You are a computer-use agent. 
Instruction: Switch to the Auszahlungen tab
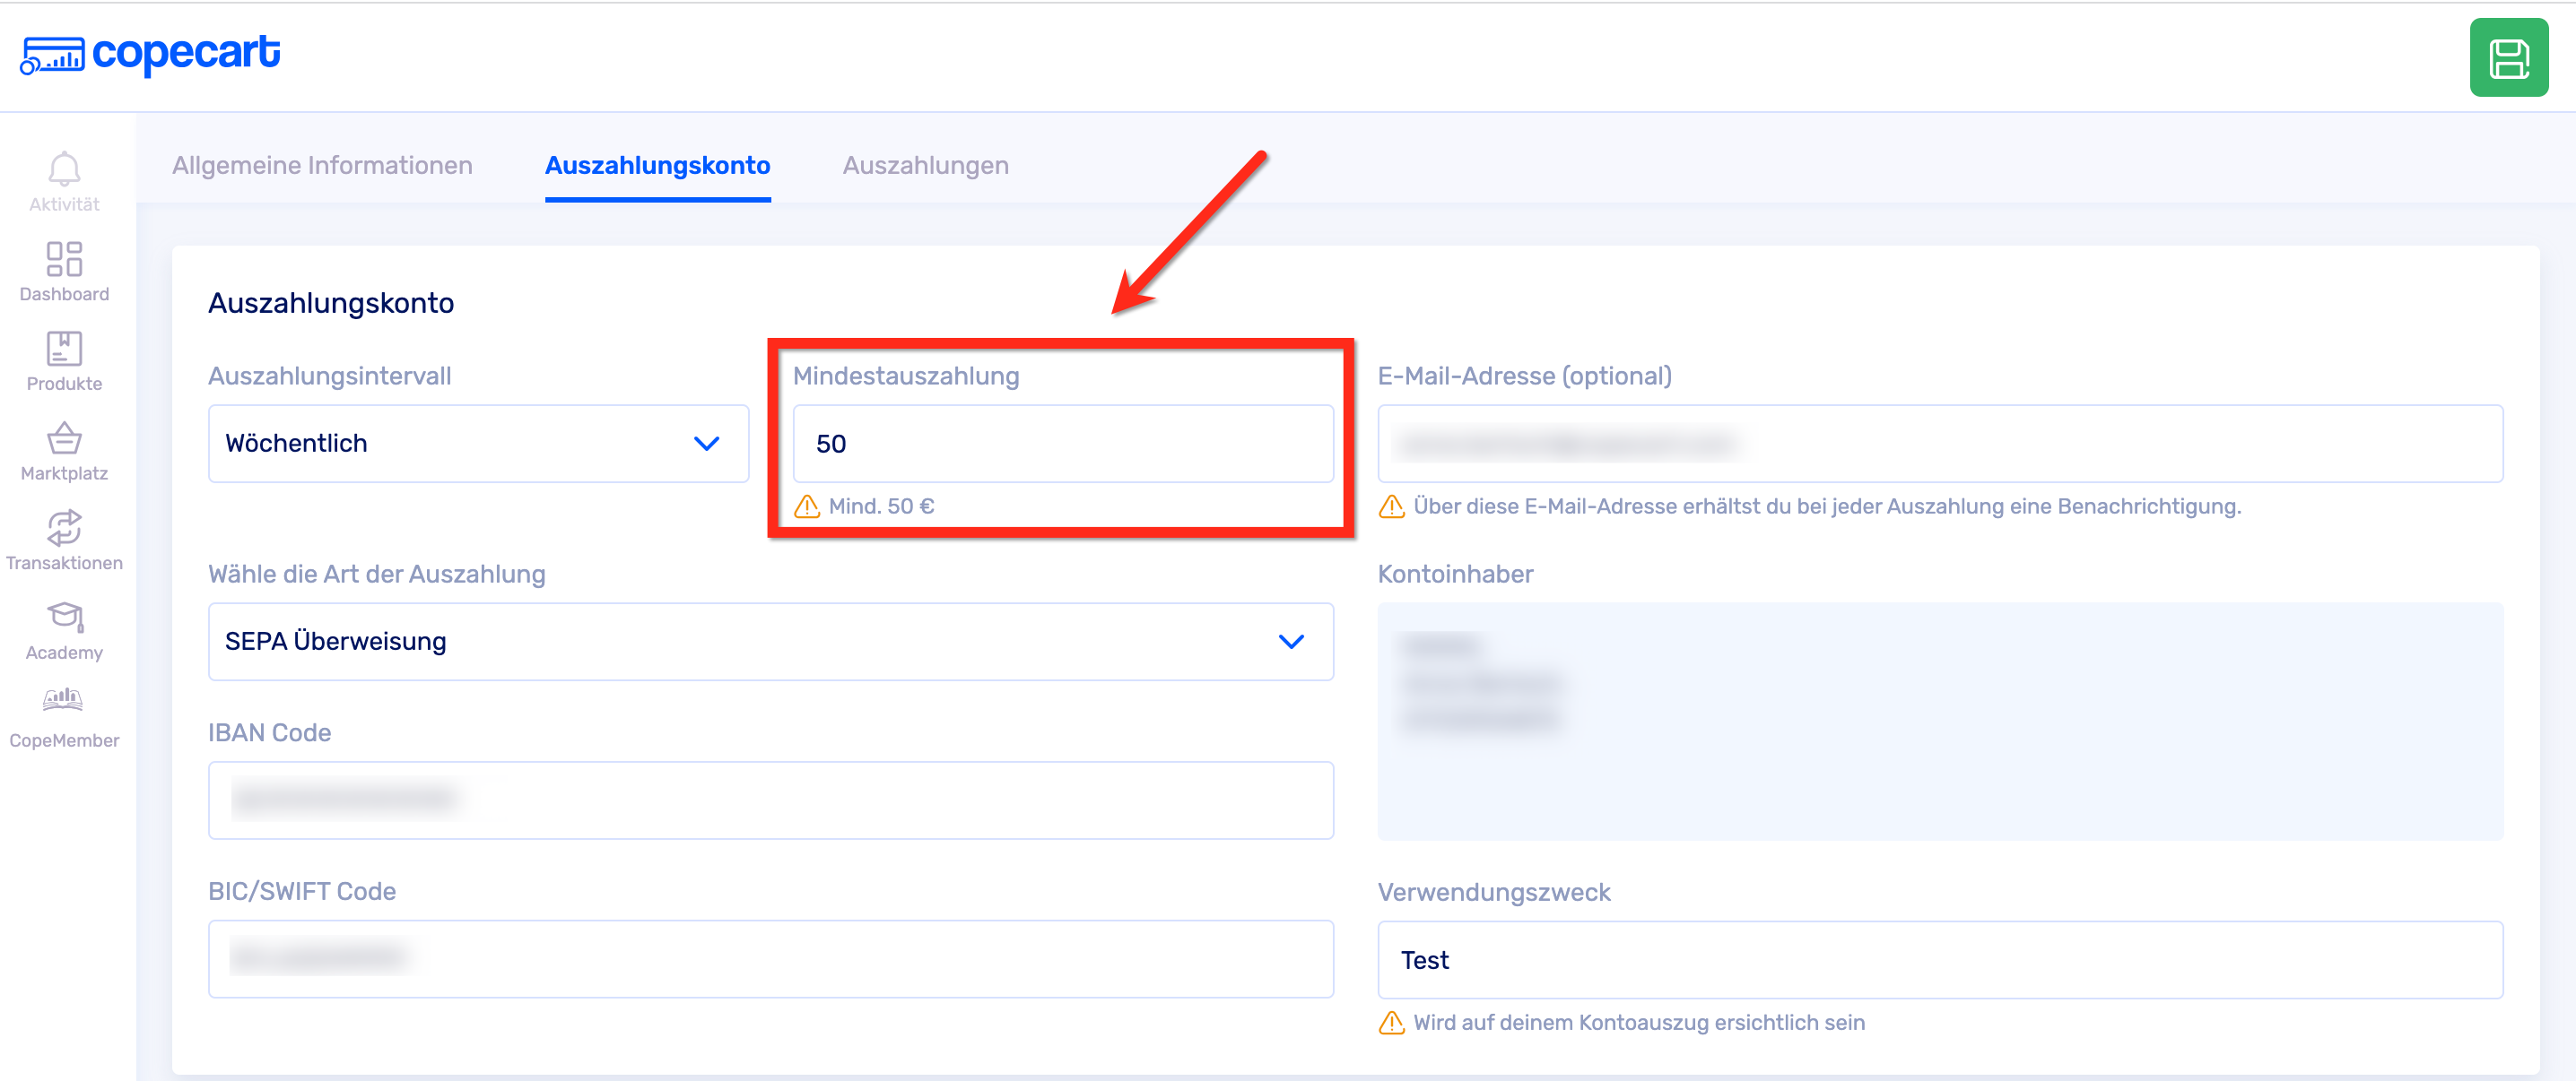tap(925, 166)
